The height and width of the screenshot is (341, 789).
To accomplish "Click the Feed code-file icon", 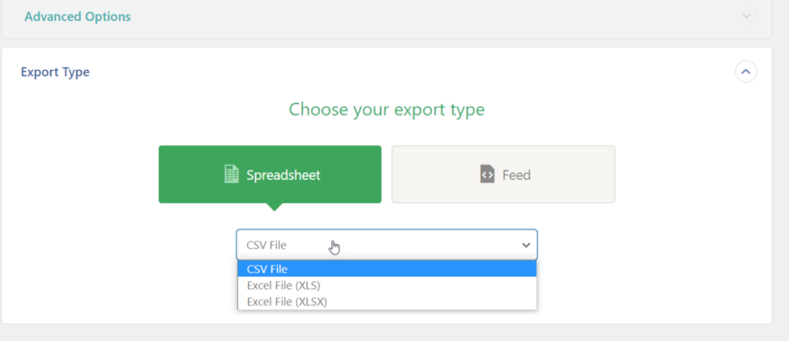I will coord(487,175).
